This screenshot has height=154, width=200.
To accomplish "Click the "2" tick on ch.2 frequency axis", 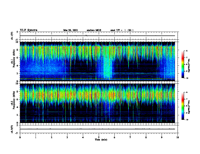I will (x=18, y=115).
